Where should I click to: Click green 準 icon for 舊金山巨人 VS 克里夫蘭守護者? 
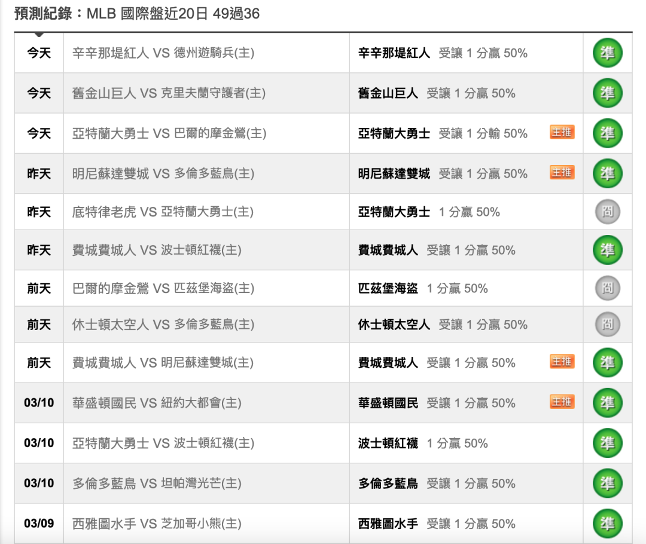click(607, 93)
